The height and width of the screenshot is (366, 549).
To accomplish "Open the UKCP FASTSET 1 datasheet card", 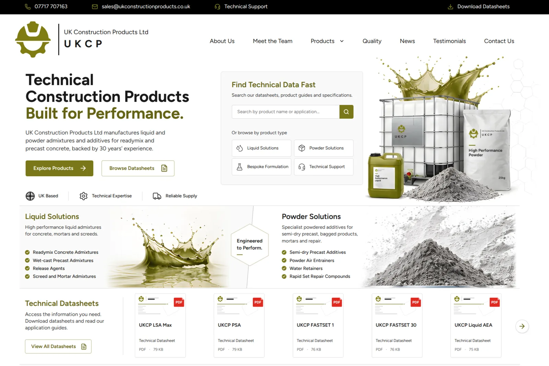I will click(x=318, y=326).
